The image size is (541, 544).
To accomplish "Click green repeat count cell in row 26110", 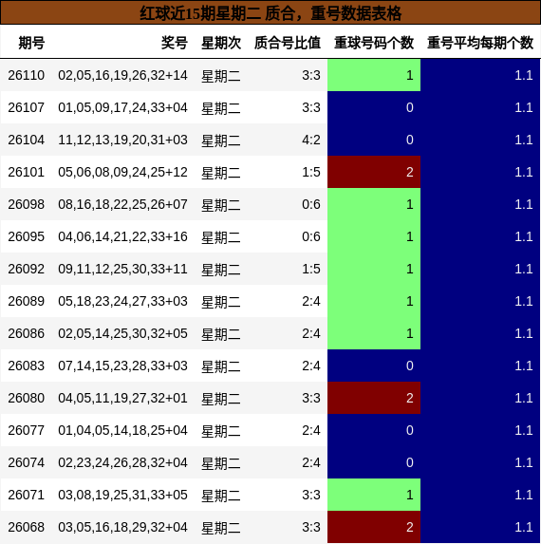I will pos(374,75).
